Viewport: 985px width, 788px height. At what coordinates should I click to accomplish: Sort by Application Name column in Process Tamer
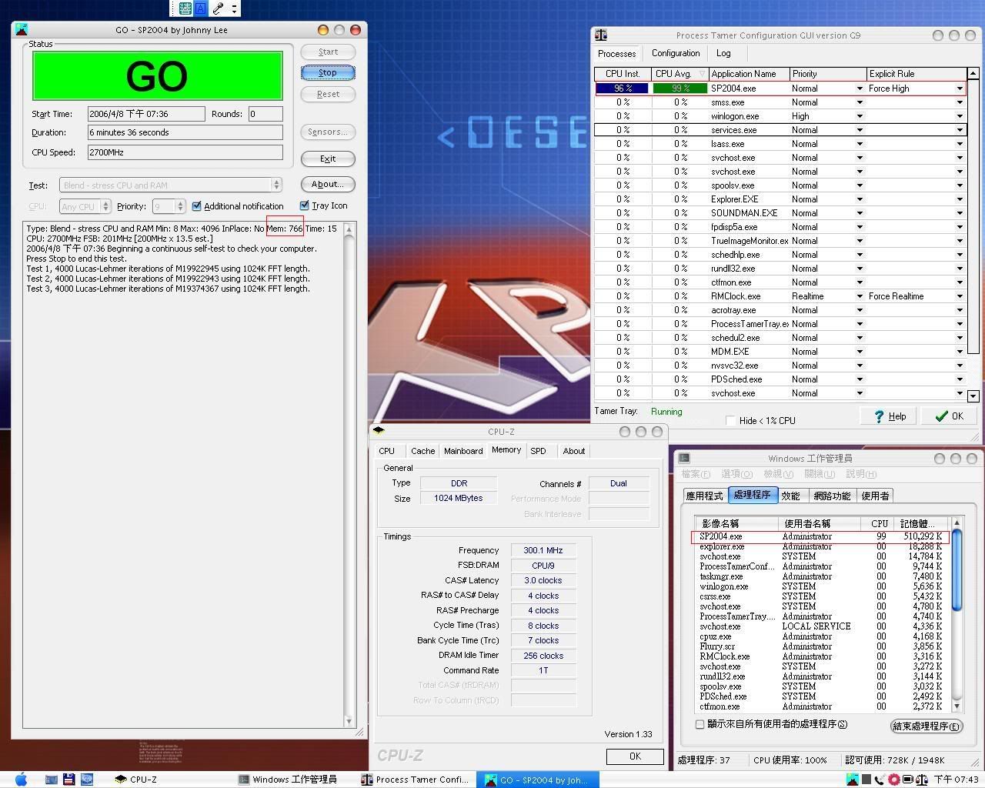tap(749, 74)
